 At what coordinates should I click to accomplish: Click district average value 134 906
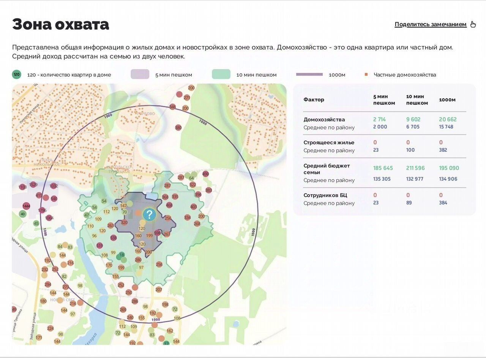coord(448,179)
